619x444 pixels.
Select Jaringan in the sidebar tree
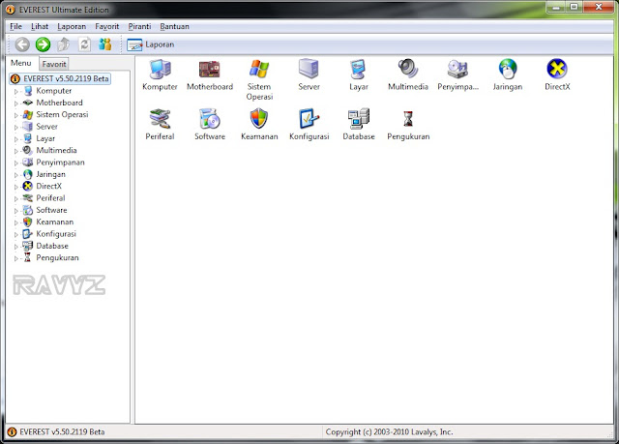pyautogui.click(x=50, y=174)
